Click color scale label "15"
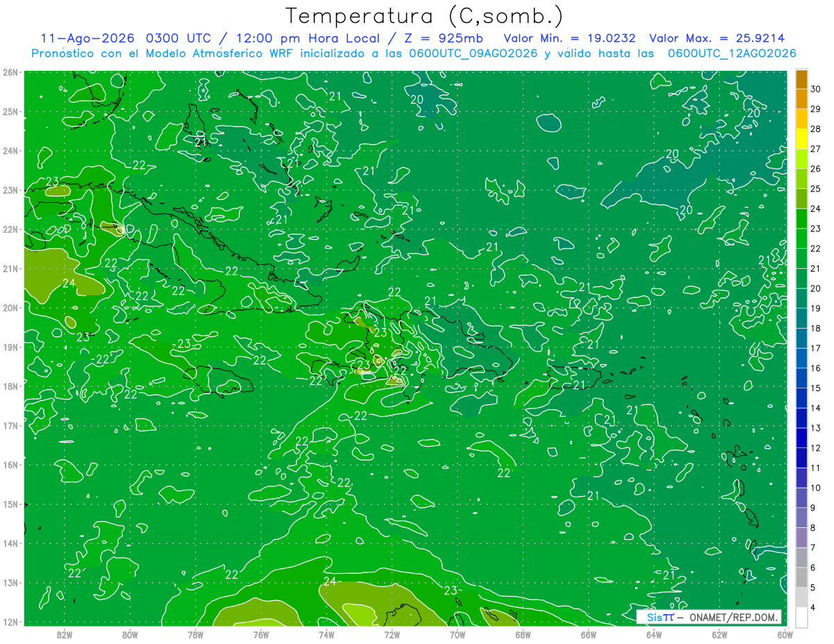Image resolution: width=834 pixels, height=644 pixels. [815, 388]
